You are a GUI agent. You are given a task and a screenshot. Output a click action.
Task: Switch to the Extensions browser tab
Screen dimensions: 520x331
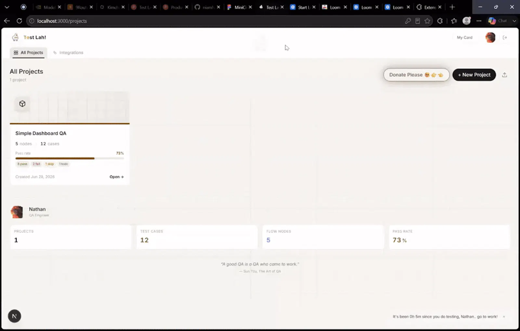429,7
